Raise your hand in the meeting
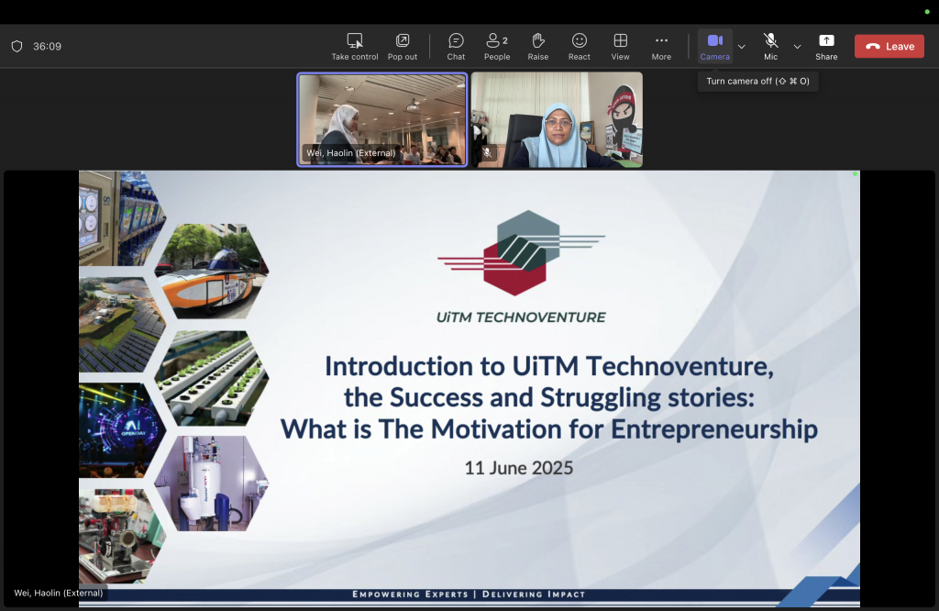The image size is (939, 611). 537,47
